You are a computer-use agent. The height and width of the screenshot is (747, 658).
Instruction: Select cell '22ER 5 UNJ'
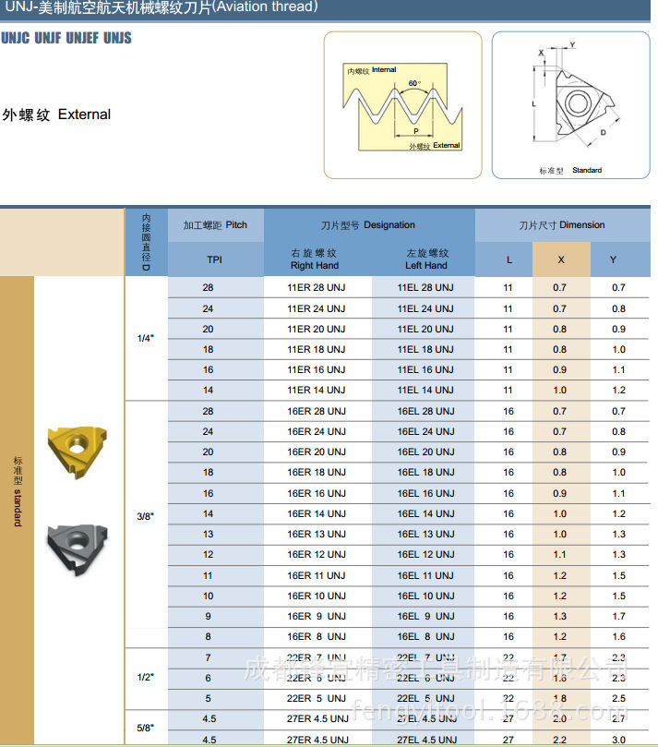pyautogui.click(x=317, y=698)
